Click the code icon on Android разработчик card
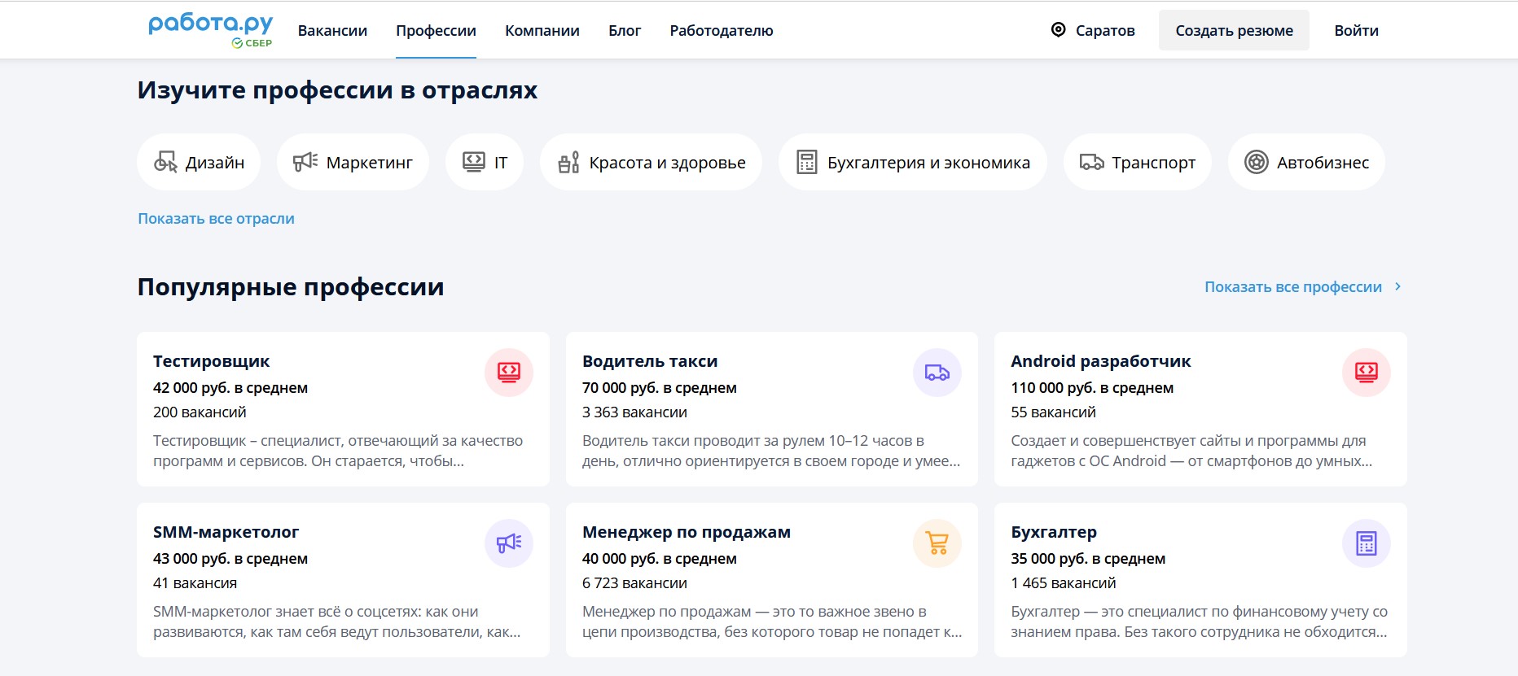 coord(1366,373)
